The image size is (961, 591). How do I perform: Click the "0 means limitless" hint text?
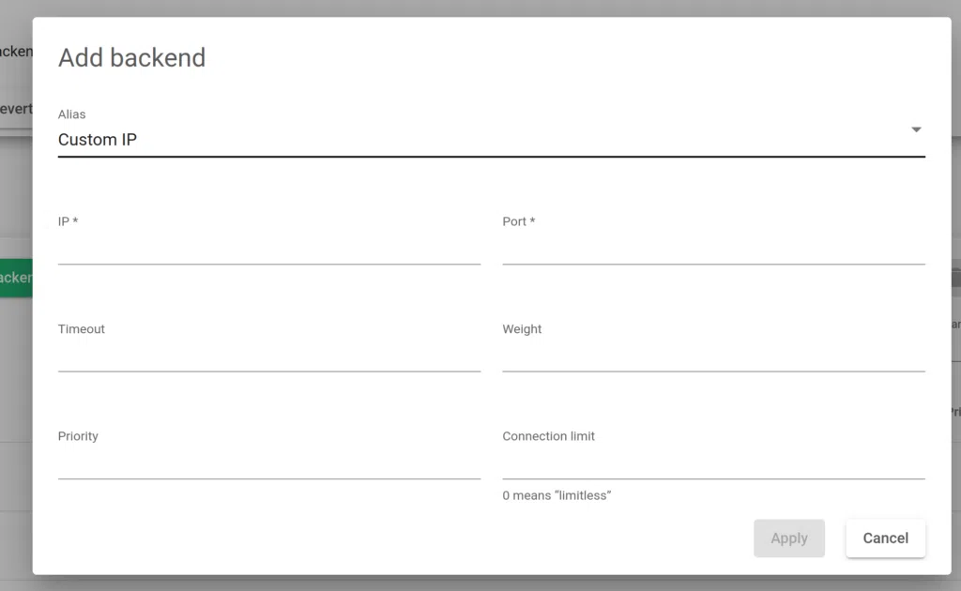[x=556, y=495]
